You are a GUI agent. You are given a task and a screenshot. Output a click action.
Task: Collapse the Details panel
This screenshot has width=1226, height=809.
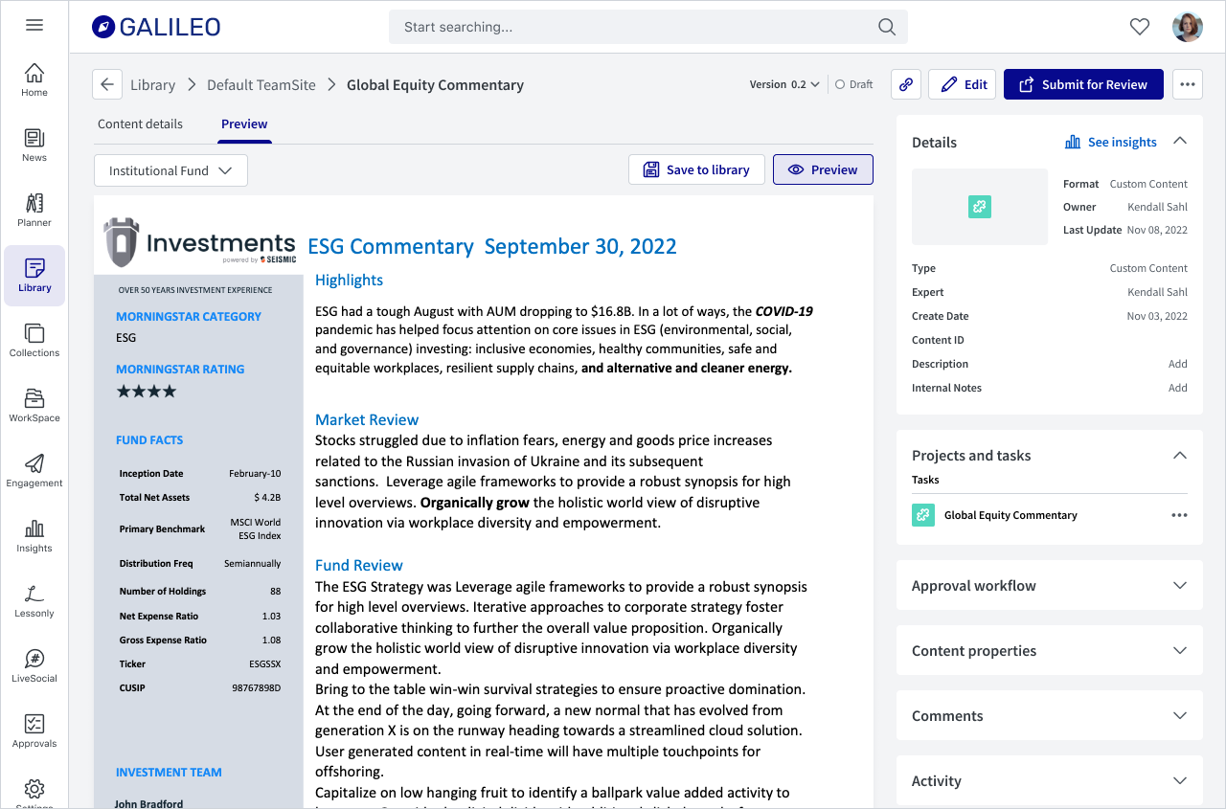coord(1180,142)
